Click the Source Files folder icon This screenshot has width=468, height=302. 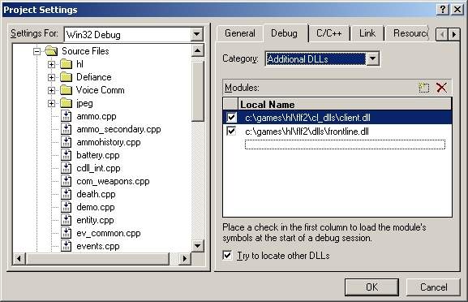(51, 51)
